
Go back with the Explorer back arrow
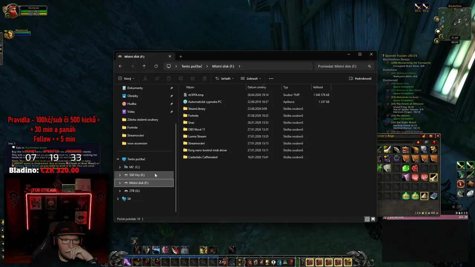pos(120,66)
